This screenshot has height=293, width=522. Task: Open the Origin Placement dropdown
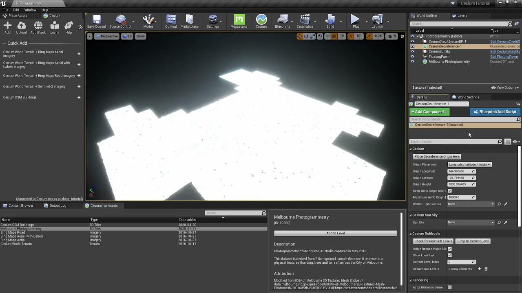(x=469, y=164)
